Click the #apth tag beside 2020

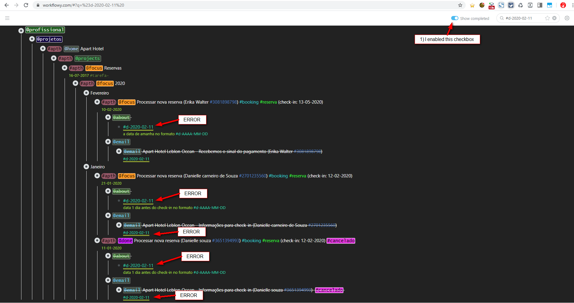87,83
